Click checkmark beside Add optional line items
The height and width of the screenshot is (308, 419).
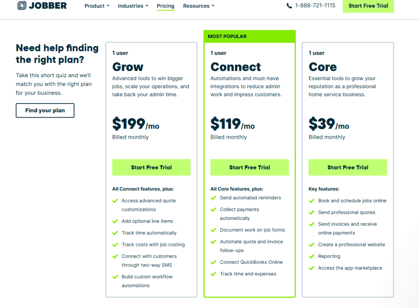(115, 221)
